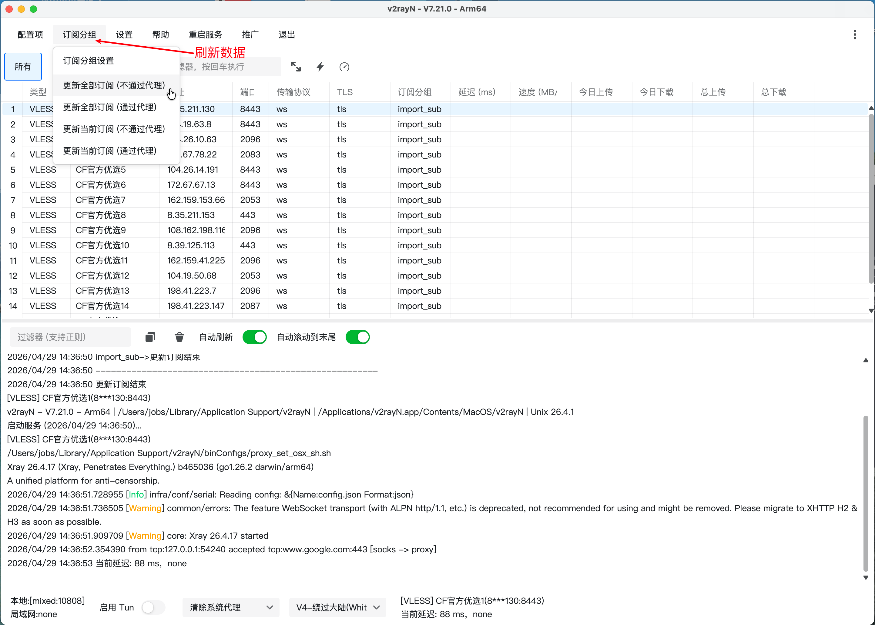This screenshot has height=625, width=875.
Task: Click the server list vertical scrollbar
Action: click(x=871, y=198)
